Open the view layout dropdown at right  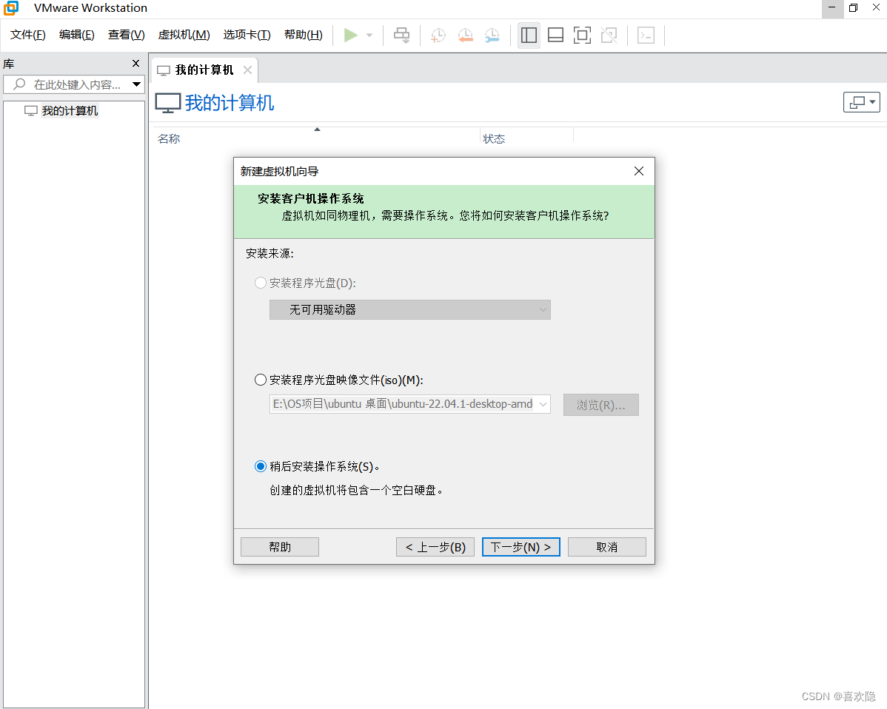point(862,102)
